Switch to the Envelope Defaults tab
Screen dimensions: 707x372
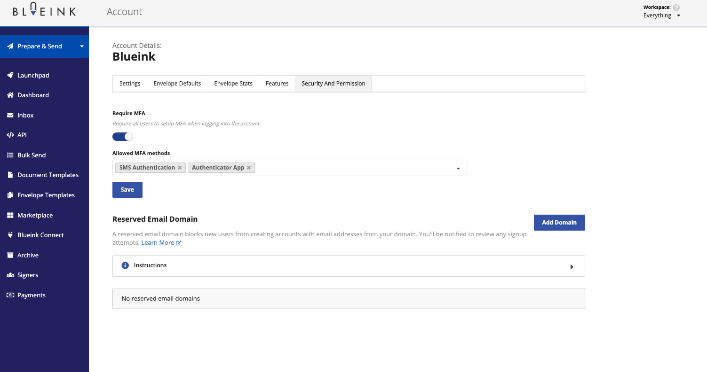[x=177, y=84]
